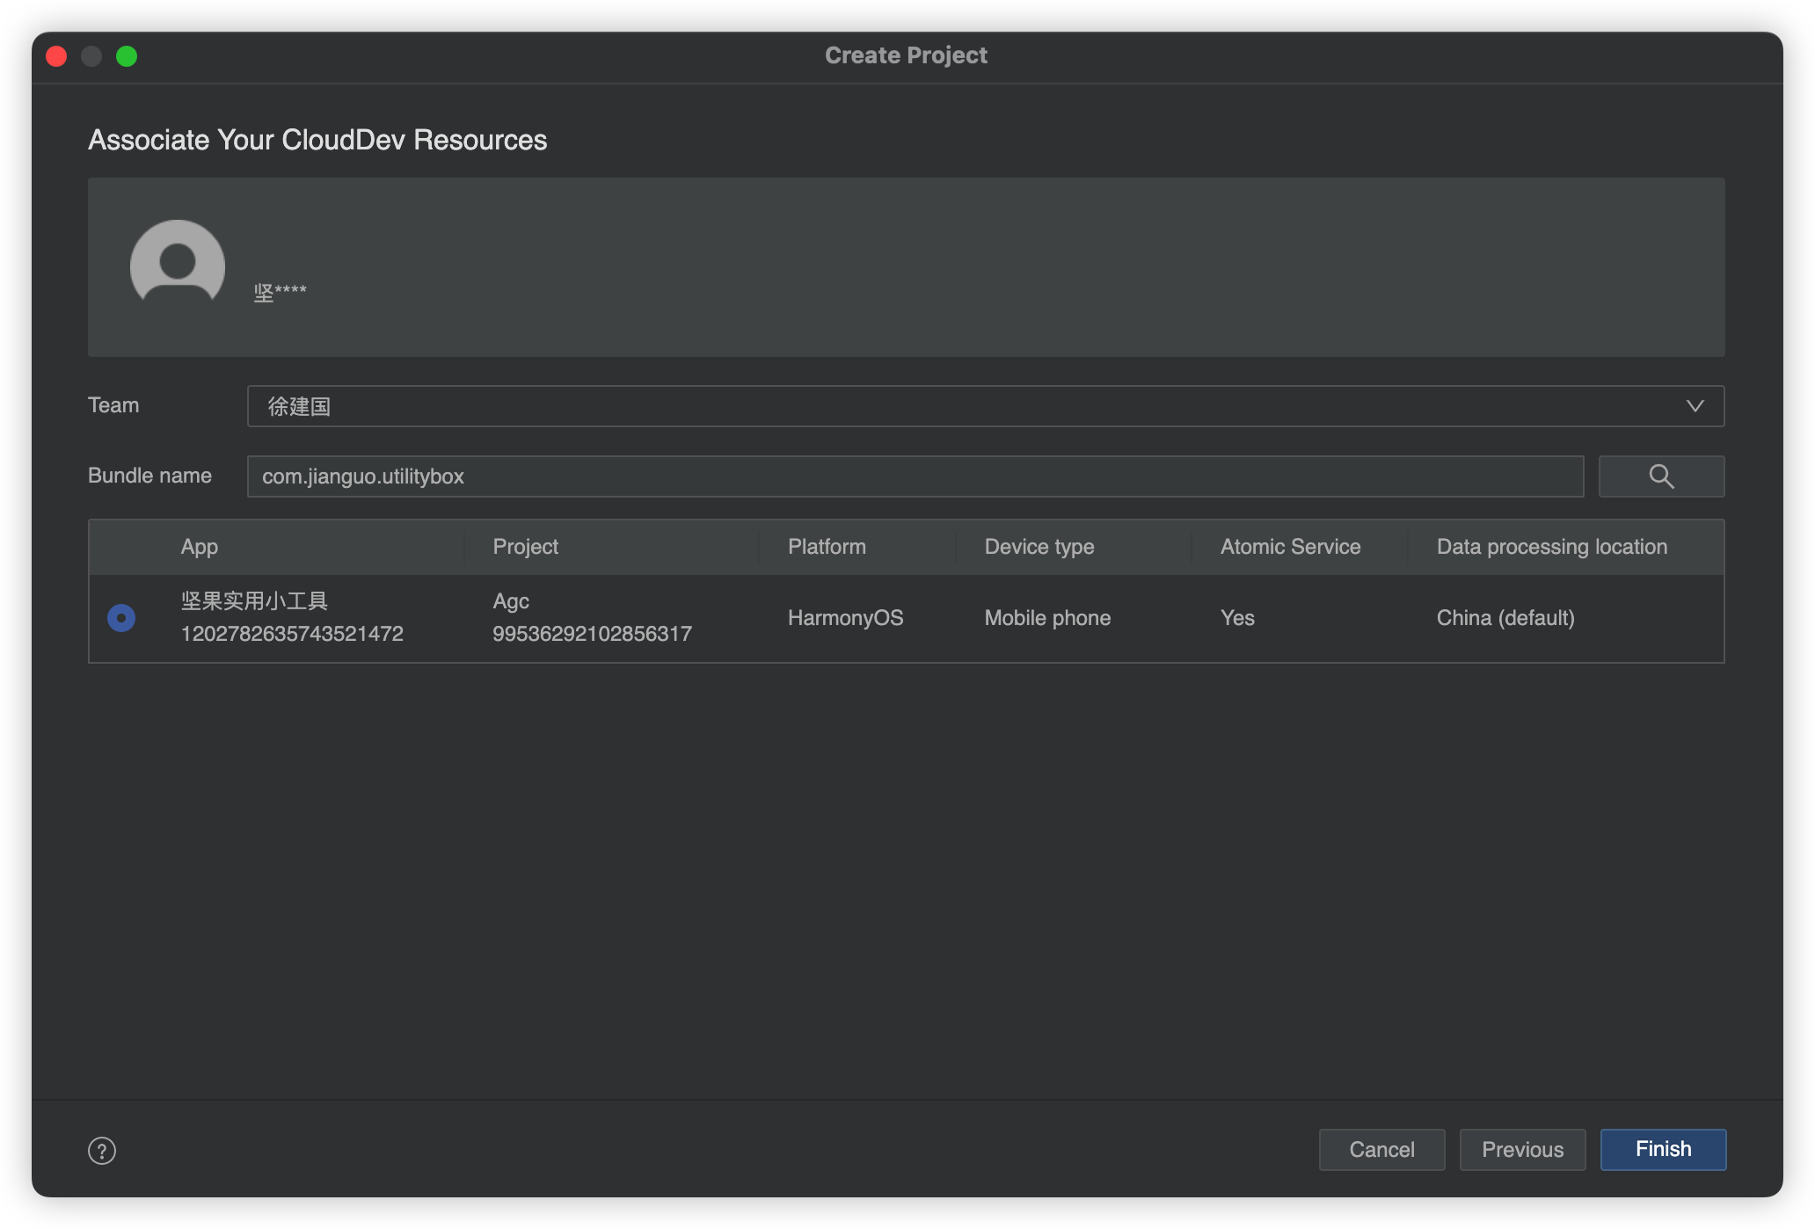Click the user avatar/profile icon
This screenshot has height=1229, width=1815.
coord(177,266)
